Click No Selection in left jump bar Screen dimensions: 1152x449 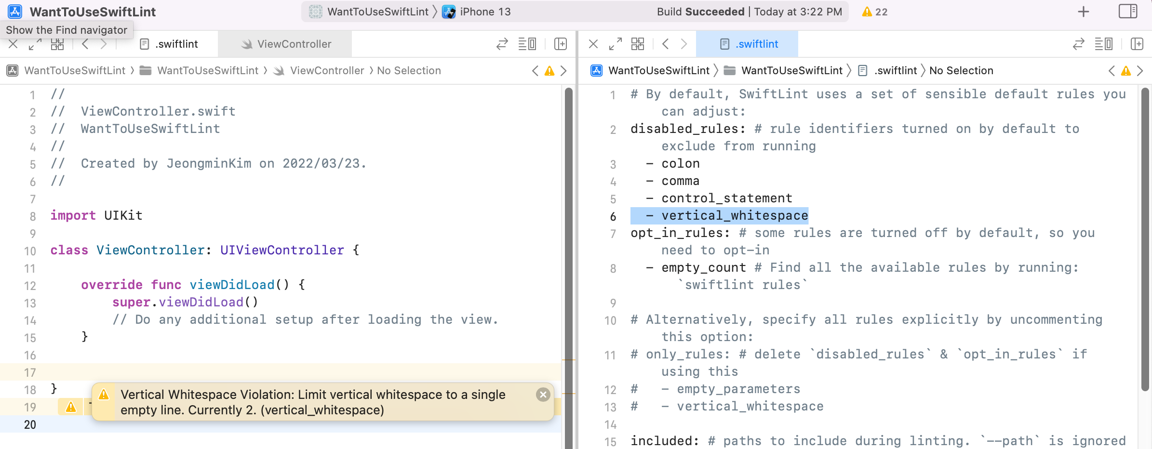[409, 71]
